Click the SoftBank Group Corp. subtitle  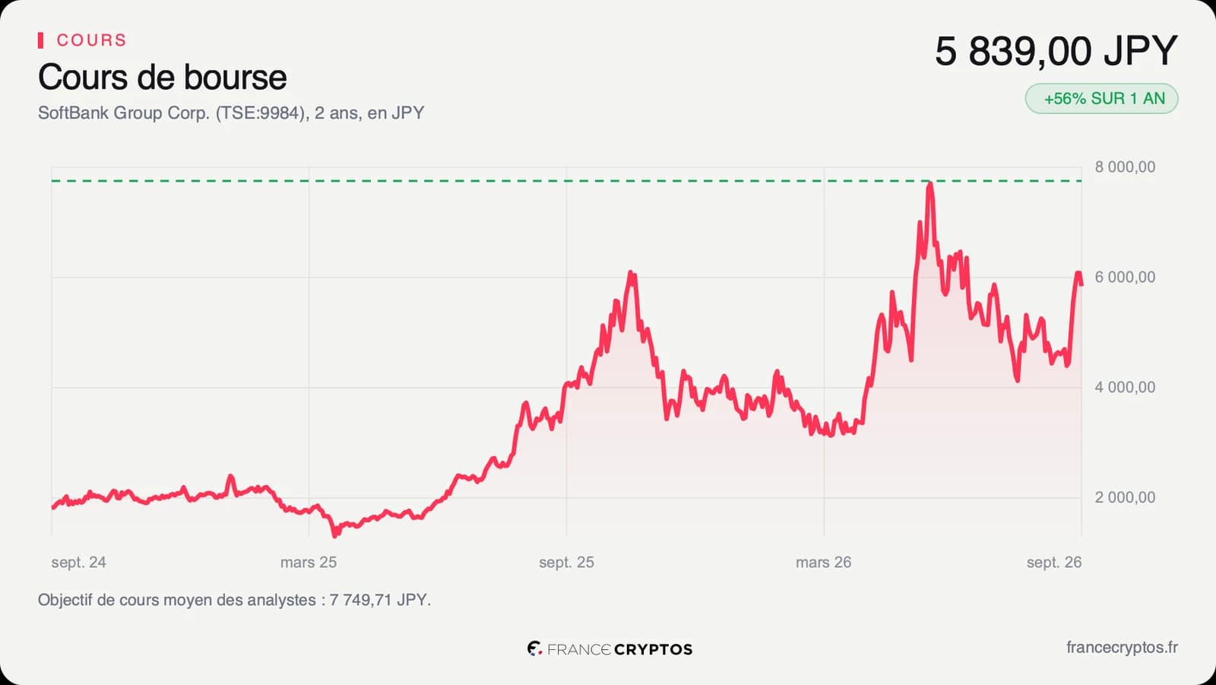[x=231, y=113]
